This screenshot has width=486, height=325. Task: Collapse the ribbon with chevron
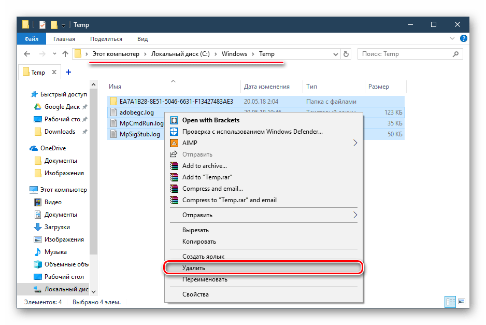pos(455,39)
